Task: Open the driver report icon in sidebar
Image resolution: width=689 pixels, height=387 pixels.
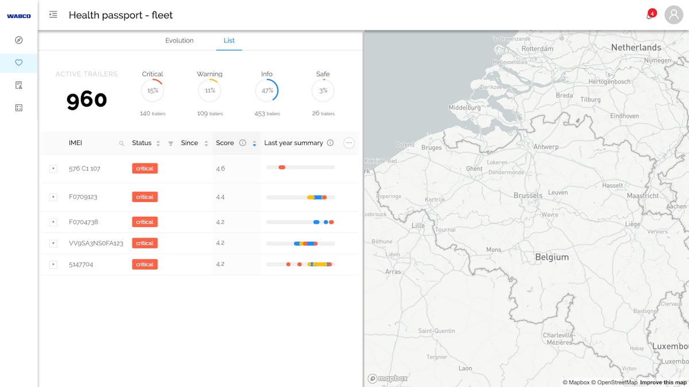Action: pos(18,84)
